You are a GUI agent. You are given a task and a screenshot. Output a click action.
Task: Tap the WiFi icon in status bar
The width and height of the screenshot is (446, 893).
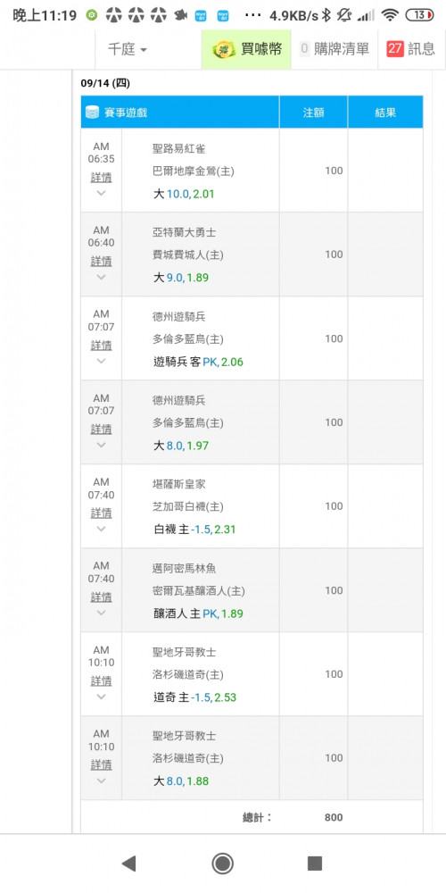point(390,15)
